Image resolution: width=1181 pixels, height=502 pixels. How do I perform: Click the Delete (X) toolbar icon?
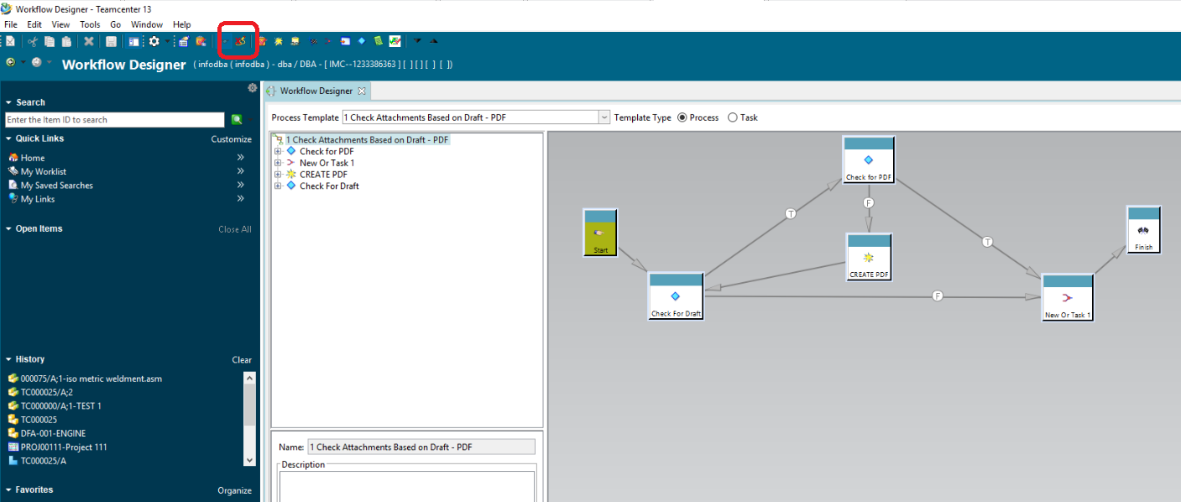point(89,40)
